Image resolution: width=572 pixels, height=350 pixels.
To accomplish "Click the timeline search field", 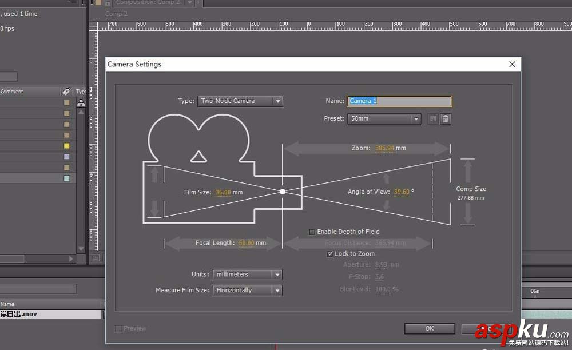I will [38, 289].
